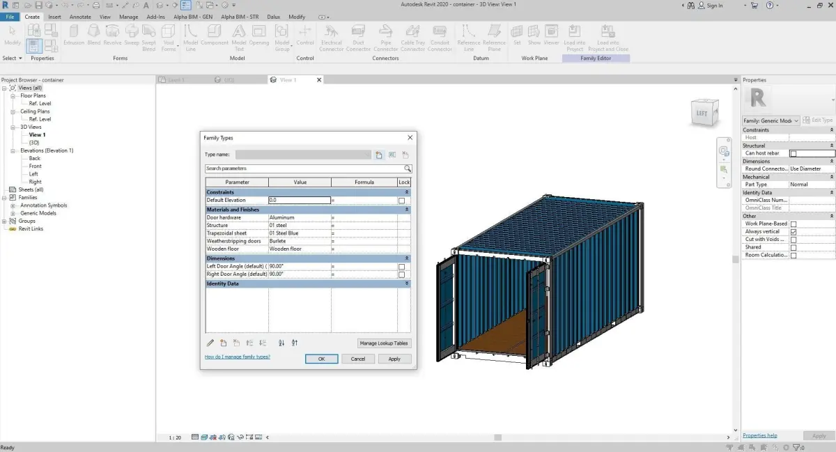Enable the Cut with Voids checkbox

pos(793,240)
